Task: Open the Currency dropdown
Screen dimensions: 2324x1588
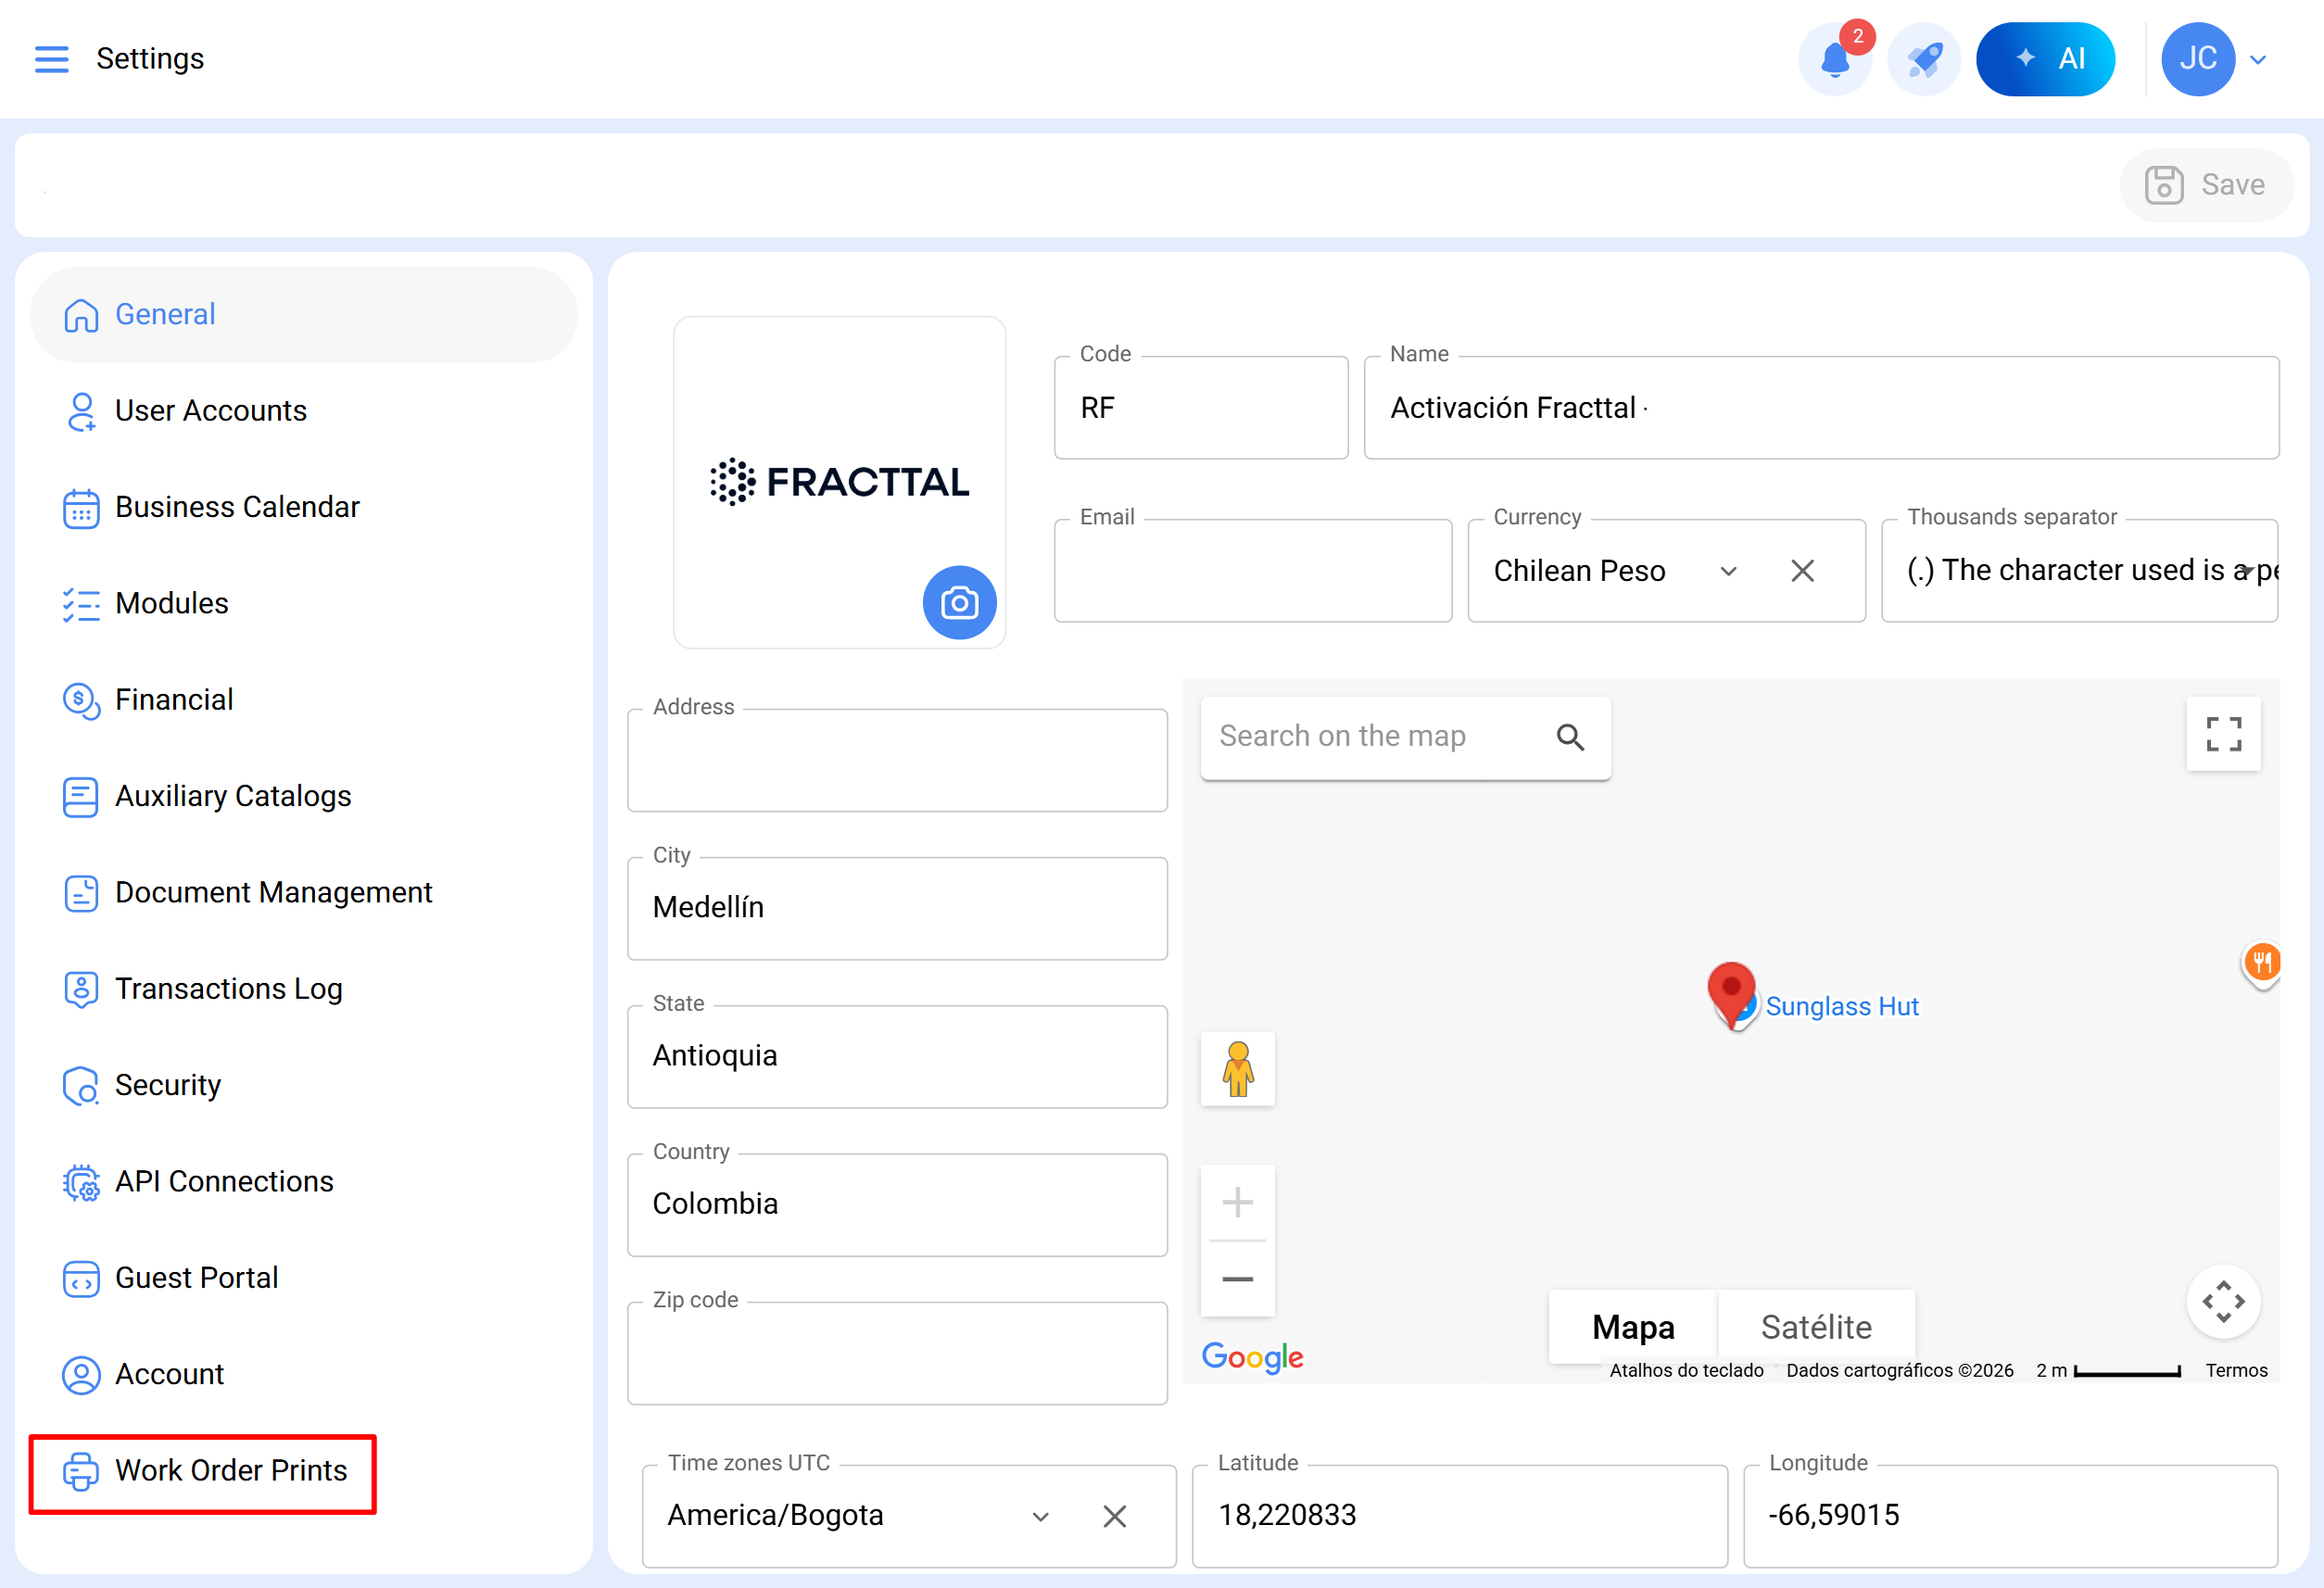Action: click(x=1731, y=570)
